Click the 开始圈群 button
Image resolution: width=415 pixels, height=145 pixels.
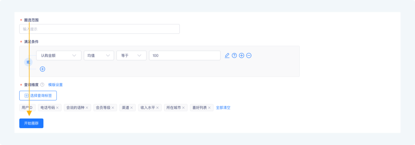(x=31, y=124)
